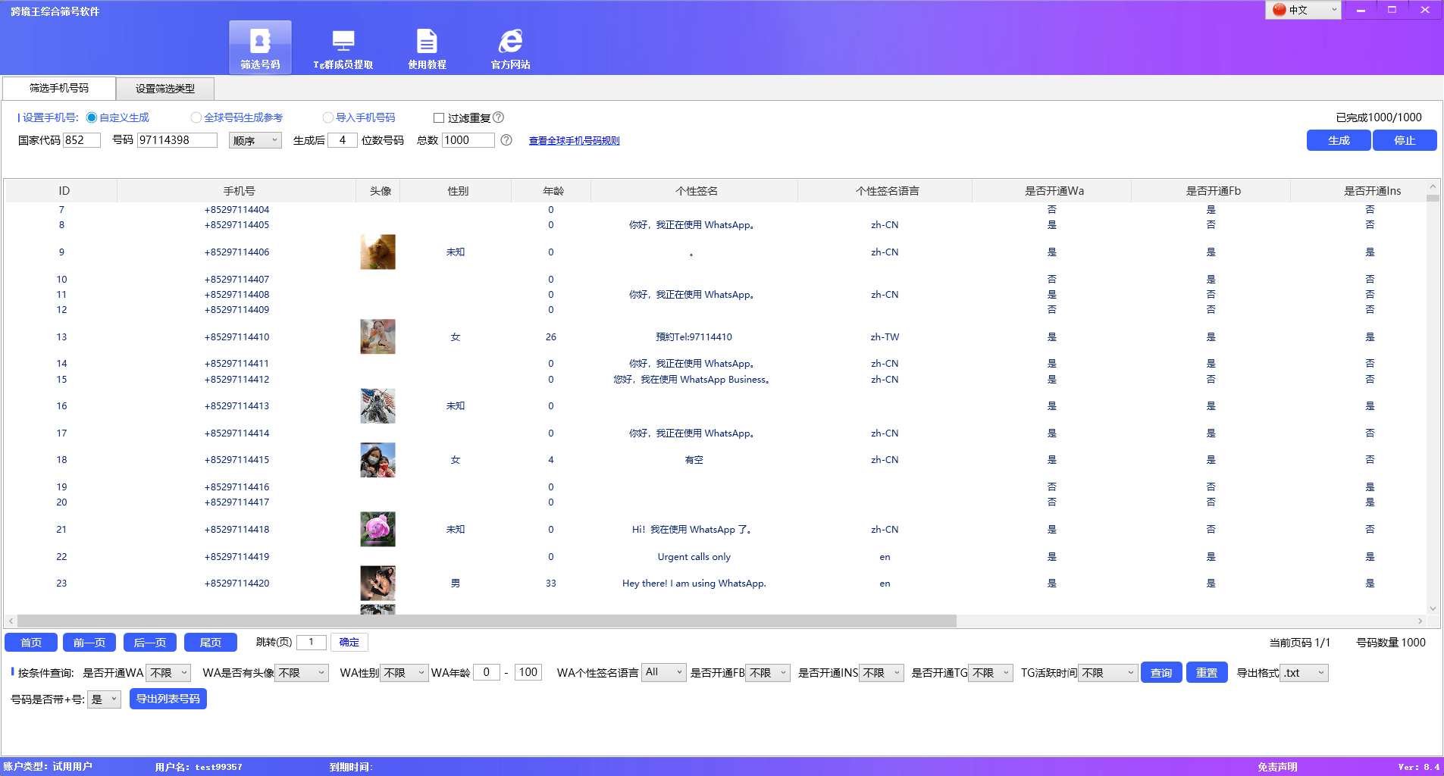Click the help icon beside 过滤重复

point(500,117)
